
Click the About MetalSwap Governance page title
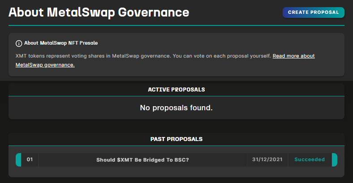[99, 12]
